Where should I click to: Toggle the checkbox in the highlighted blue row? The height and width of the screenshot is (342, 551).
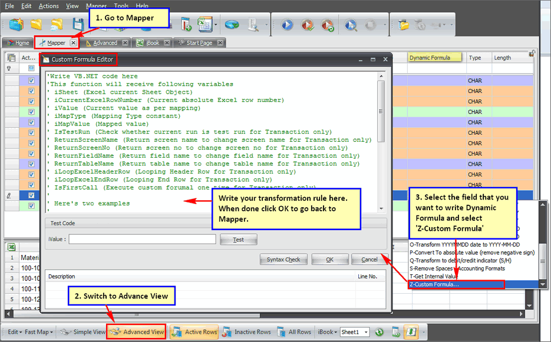coord(31,195)
